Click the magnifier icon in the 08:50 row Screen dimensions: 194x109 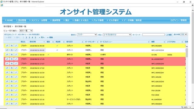7,54
